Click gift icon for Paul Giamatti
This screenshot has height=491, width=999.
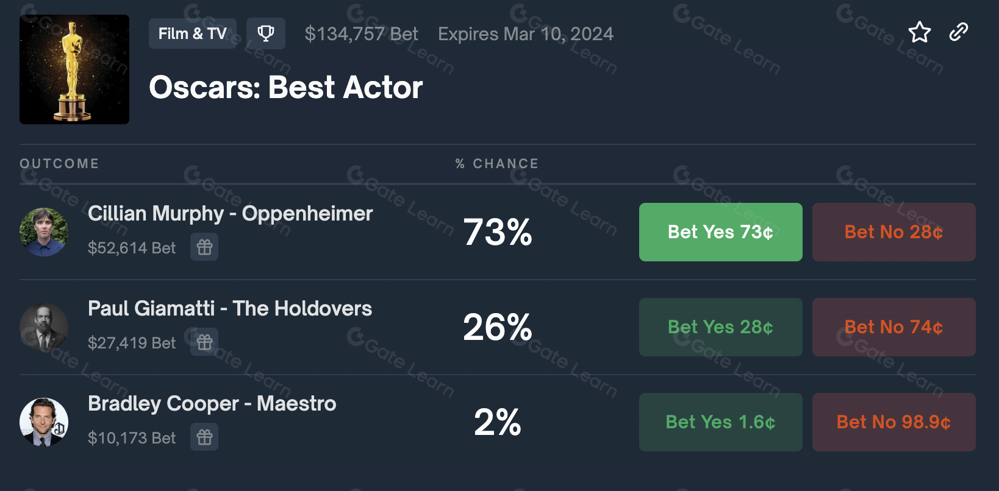point(204,342)
